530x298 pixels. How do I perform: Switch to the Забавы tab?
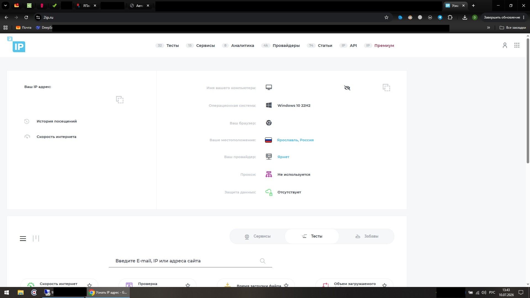(x=367, y=236)
